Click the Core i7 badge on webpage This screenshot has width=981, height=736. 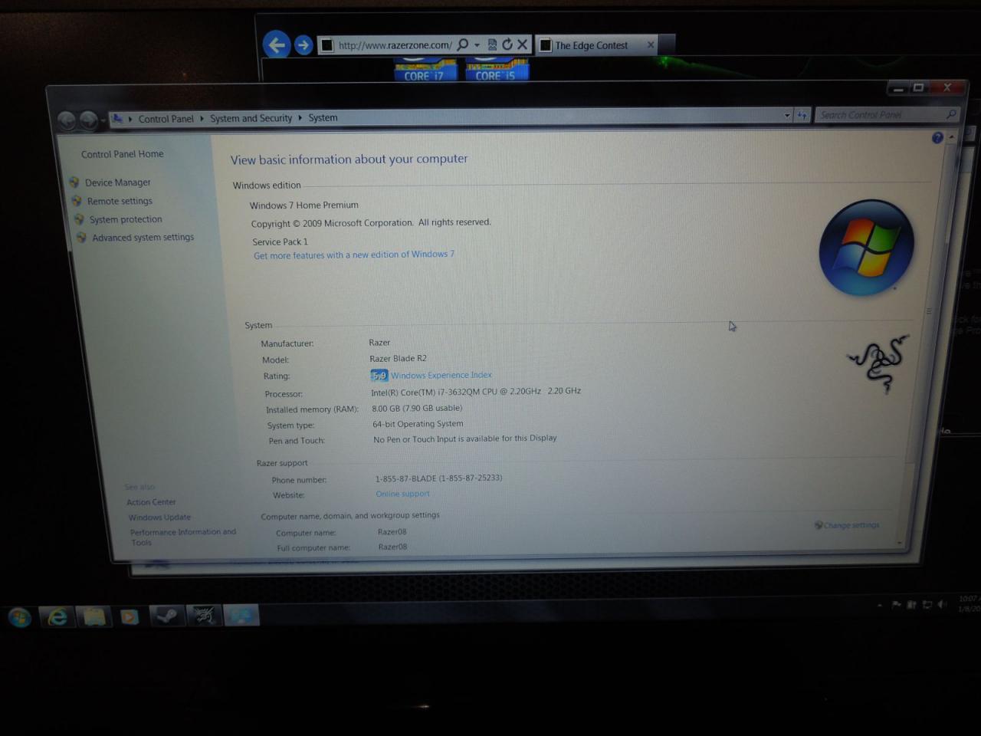pos(425,70)
